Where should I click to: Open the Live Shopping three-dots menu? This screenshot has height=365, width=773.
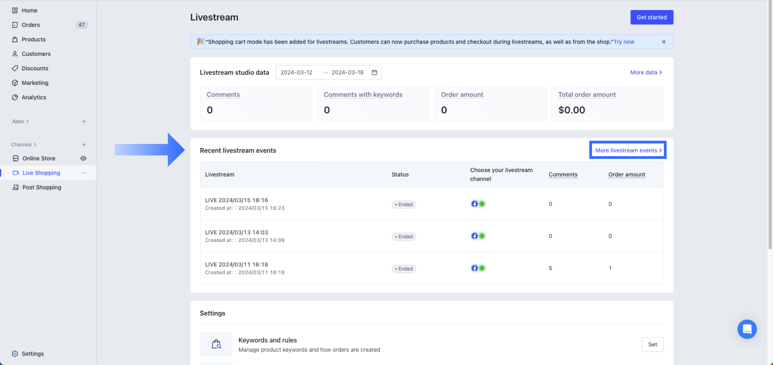[x=84, y=173]
